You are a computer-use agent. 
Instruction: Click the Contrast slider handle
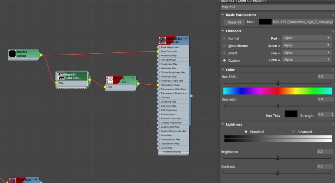click(277, 172)
